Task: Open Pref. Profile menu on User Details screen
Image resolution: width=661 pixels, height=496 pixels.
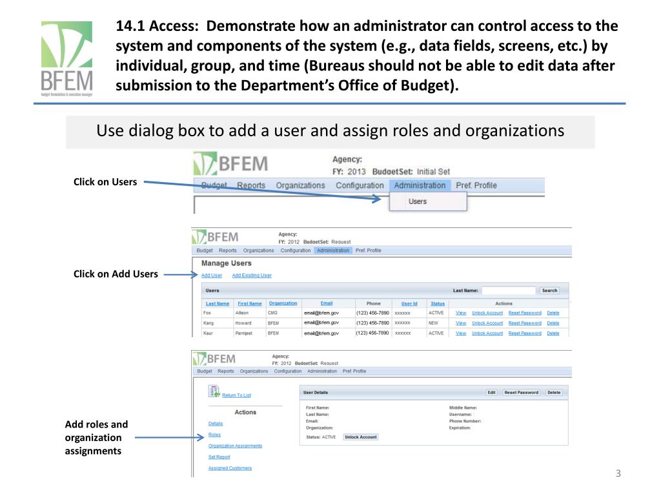Action: tap(354, 371)
